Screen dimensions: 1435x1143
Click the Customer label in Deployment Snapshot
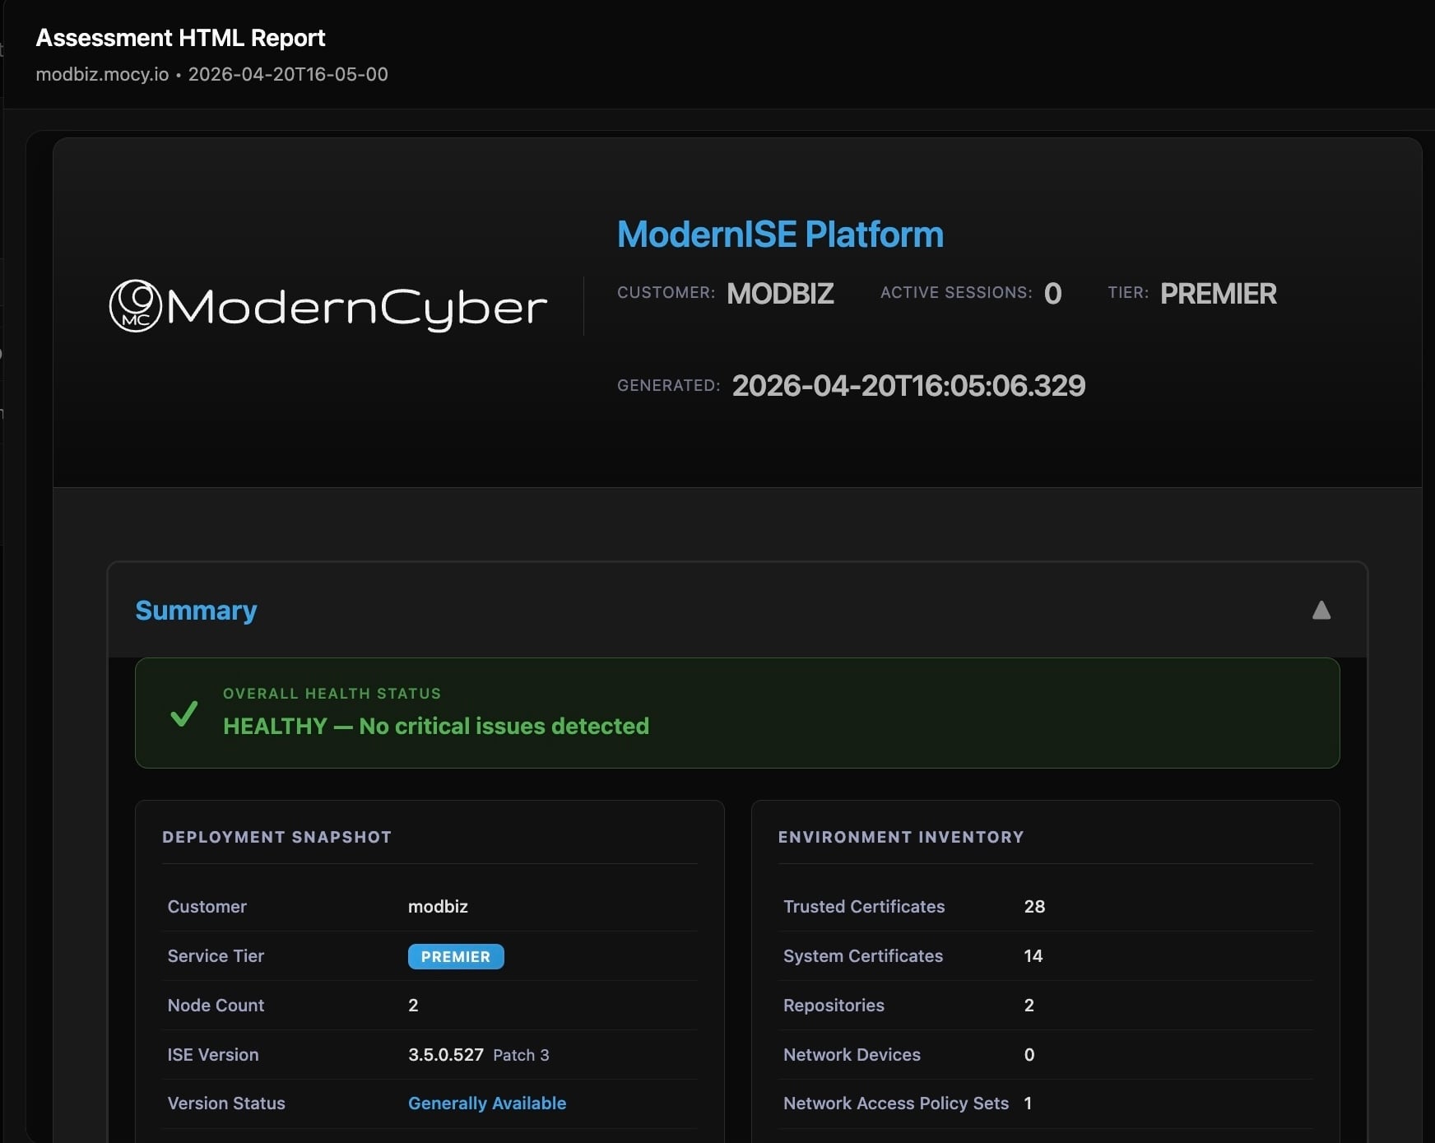207,906
